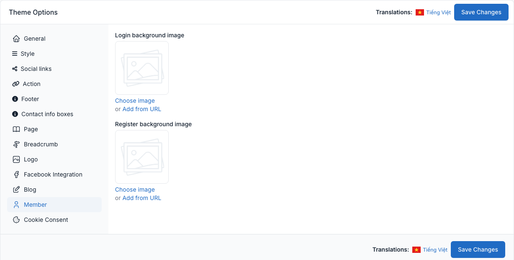
Task: Open the General settings section
Action: (54, 39)
